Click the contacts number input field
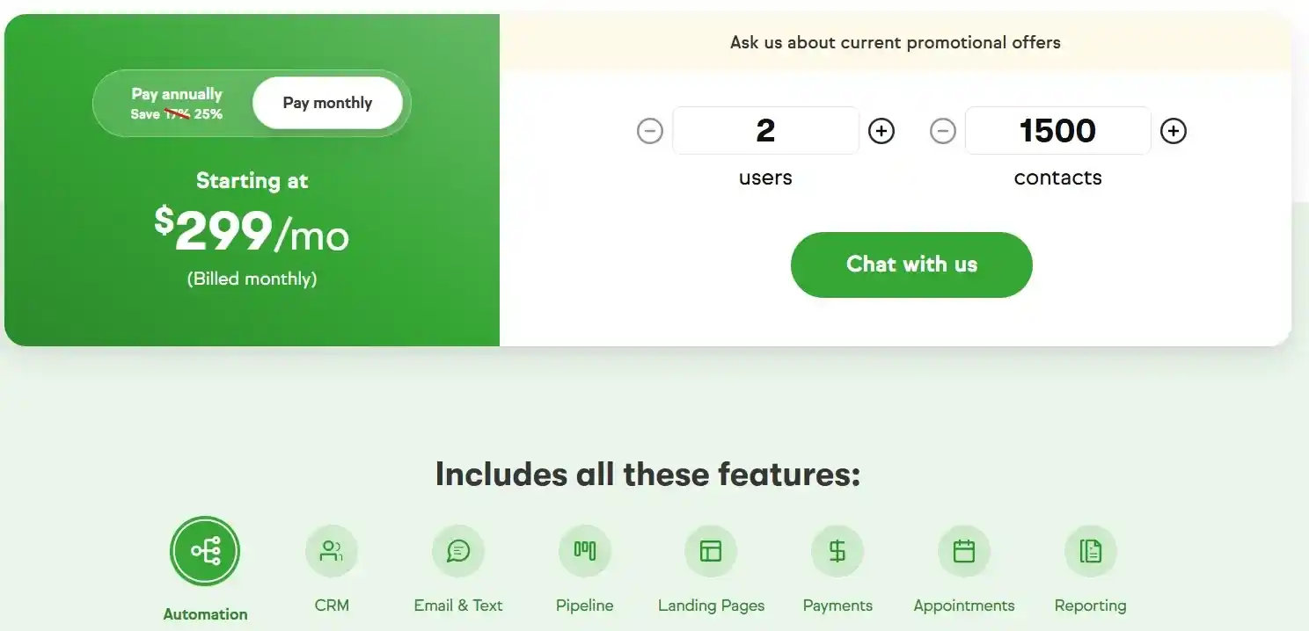 pos(1057,130)
